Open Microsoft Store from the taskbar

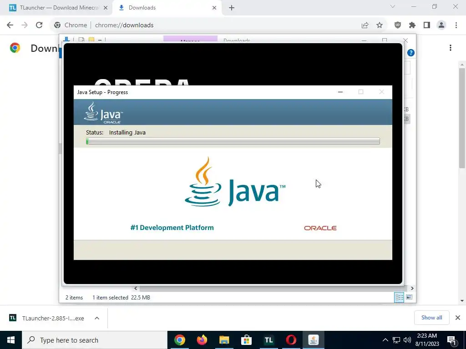(x=246, y=340)
